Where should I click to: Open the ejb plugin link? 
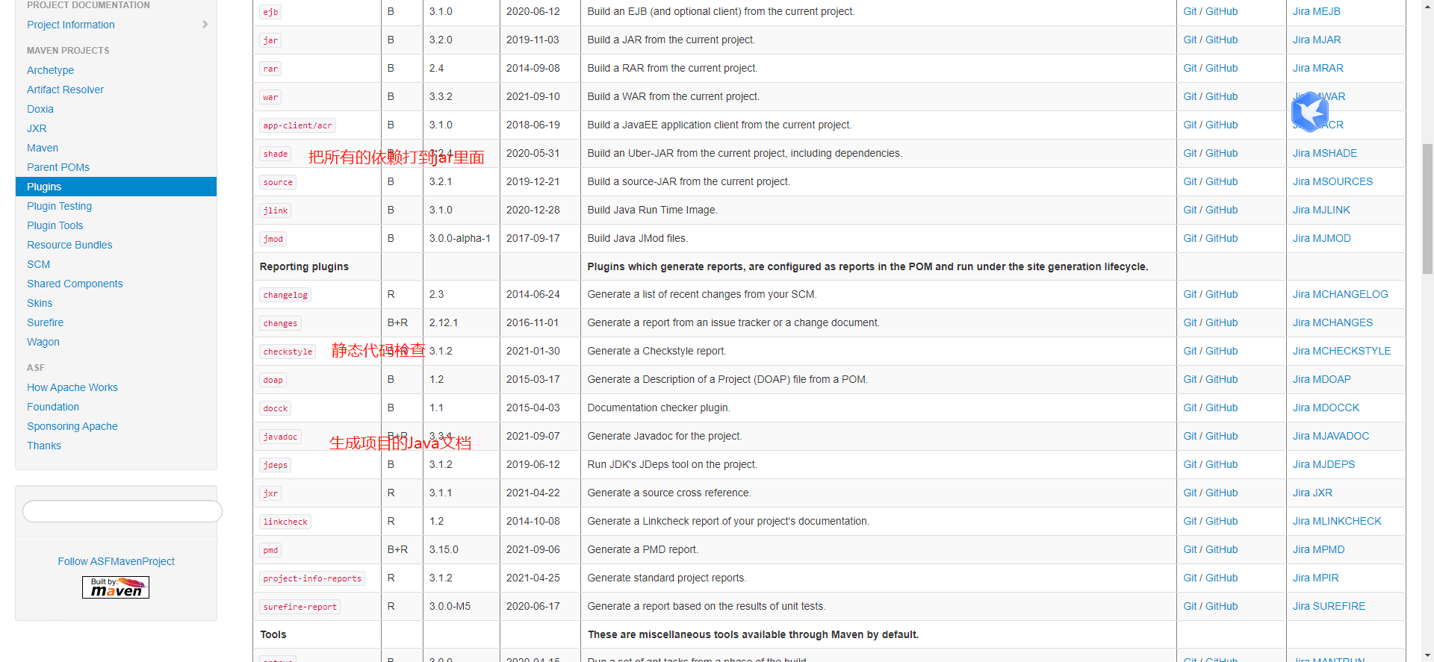point(270,12)
